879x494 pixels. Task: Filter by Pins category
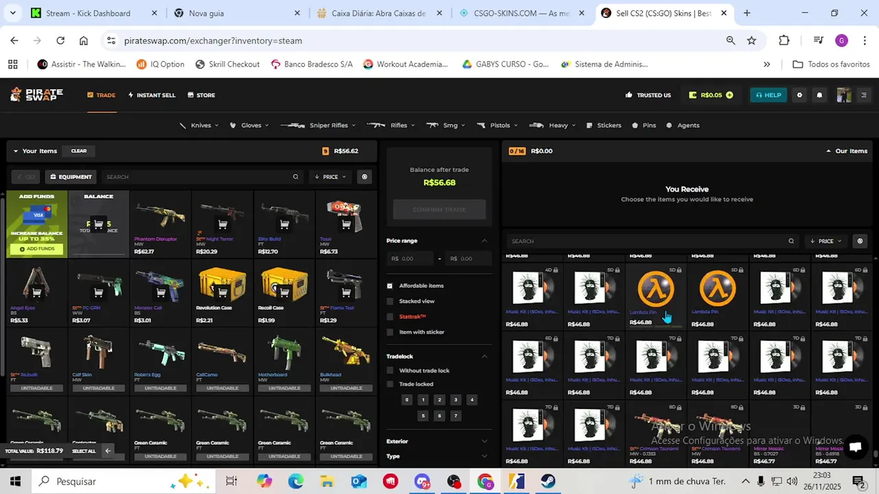coord(644,126)
